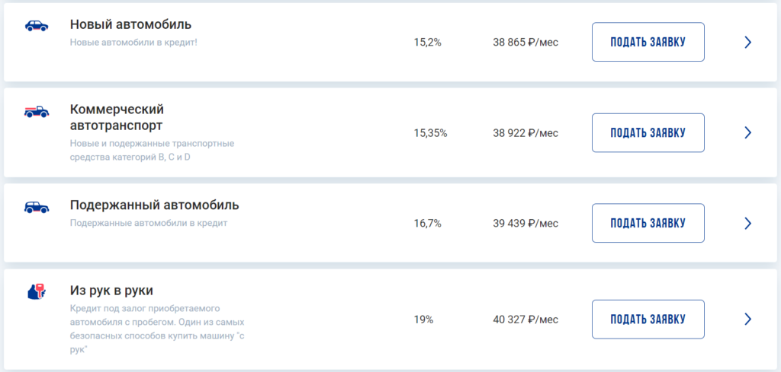Screen dimensions: 781x372
Task: Apply for the Из рук в руки loan
Action: [648, 319]
